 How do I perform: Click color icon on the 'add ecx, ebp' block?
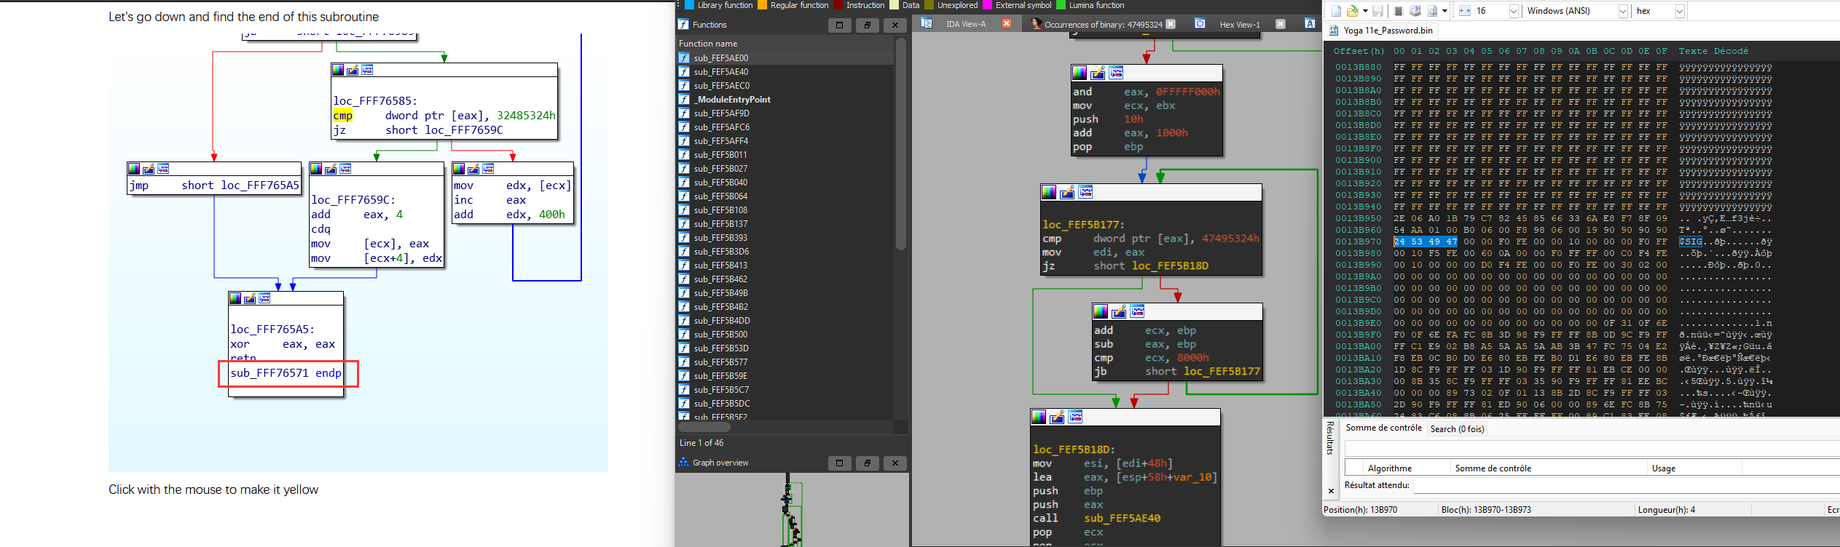point(1101,311)
